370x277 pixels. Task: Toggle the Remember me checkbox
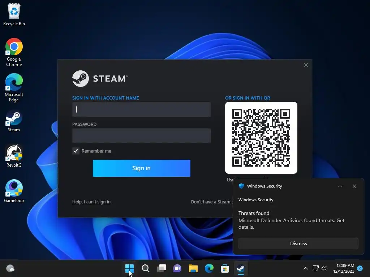(x=76, y=151)
